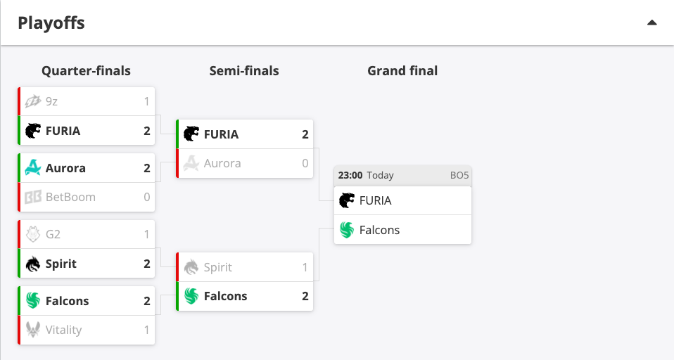Click the G2 team logo
The width and height of the screenshot is (674, 360).
[x=32, y=234]
